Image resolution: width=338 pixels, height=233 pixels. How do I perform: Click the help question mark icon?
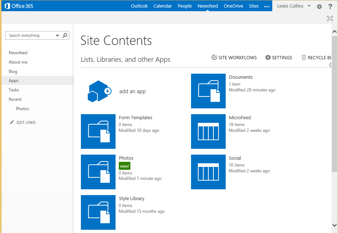(330, 7)
